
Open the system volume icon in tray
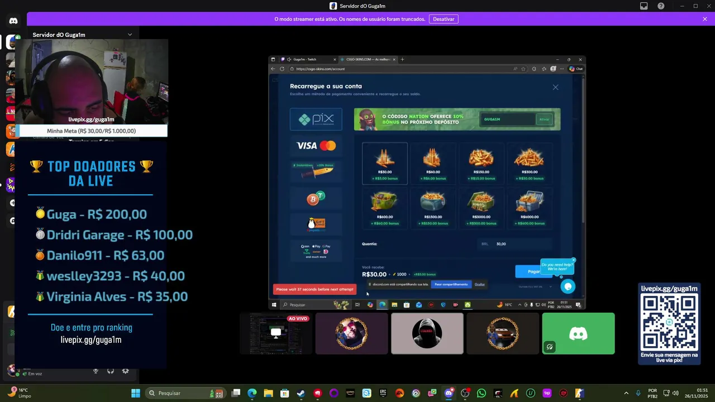click(x=675, y=393)
